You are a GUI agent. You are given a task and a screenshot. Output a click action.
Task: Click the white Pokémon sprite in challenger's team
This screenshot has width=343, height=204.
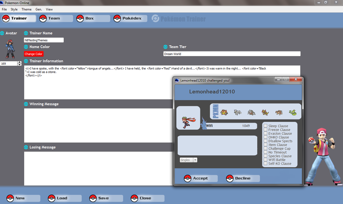click(238, 112)
